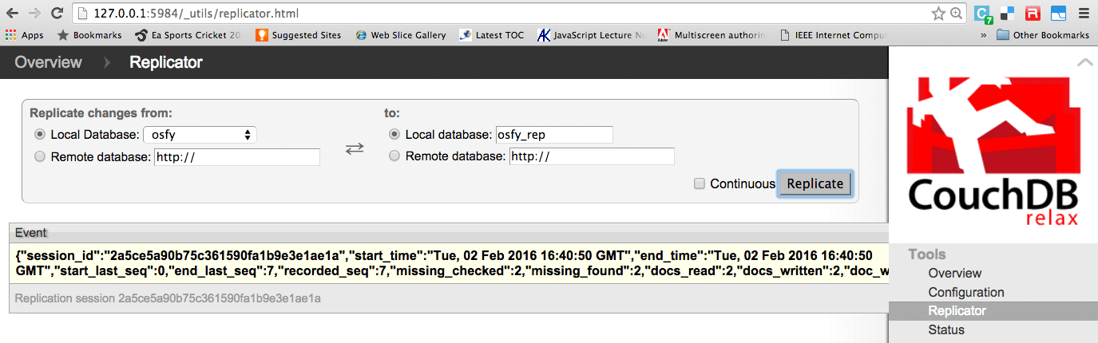
Task: Navigate to Overview breadcrumb link
Action: (x=48, y=62)
